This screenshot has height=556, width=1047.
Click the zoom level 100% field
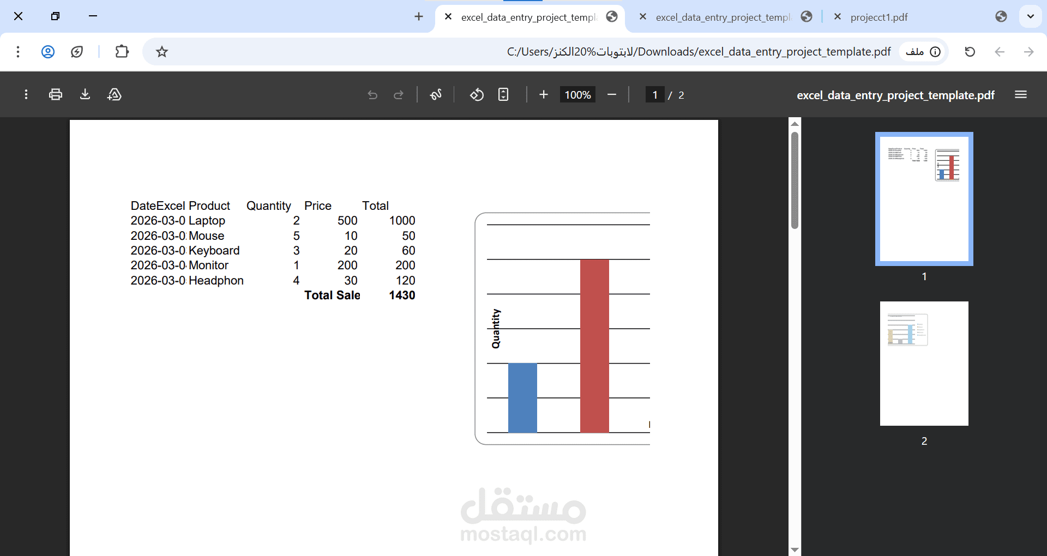577,95
